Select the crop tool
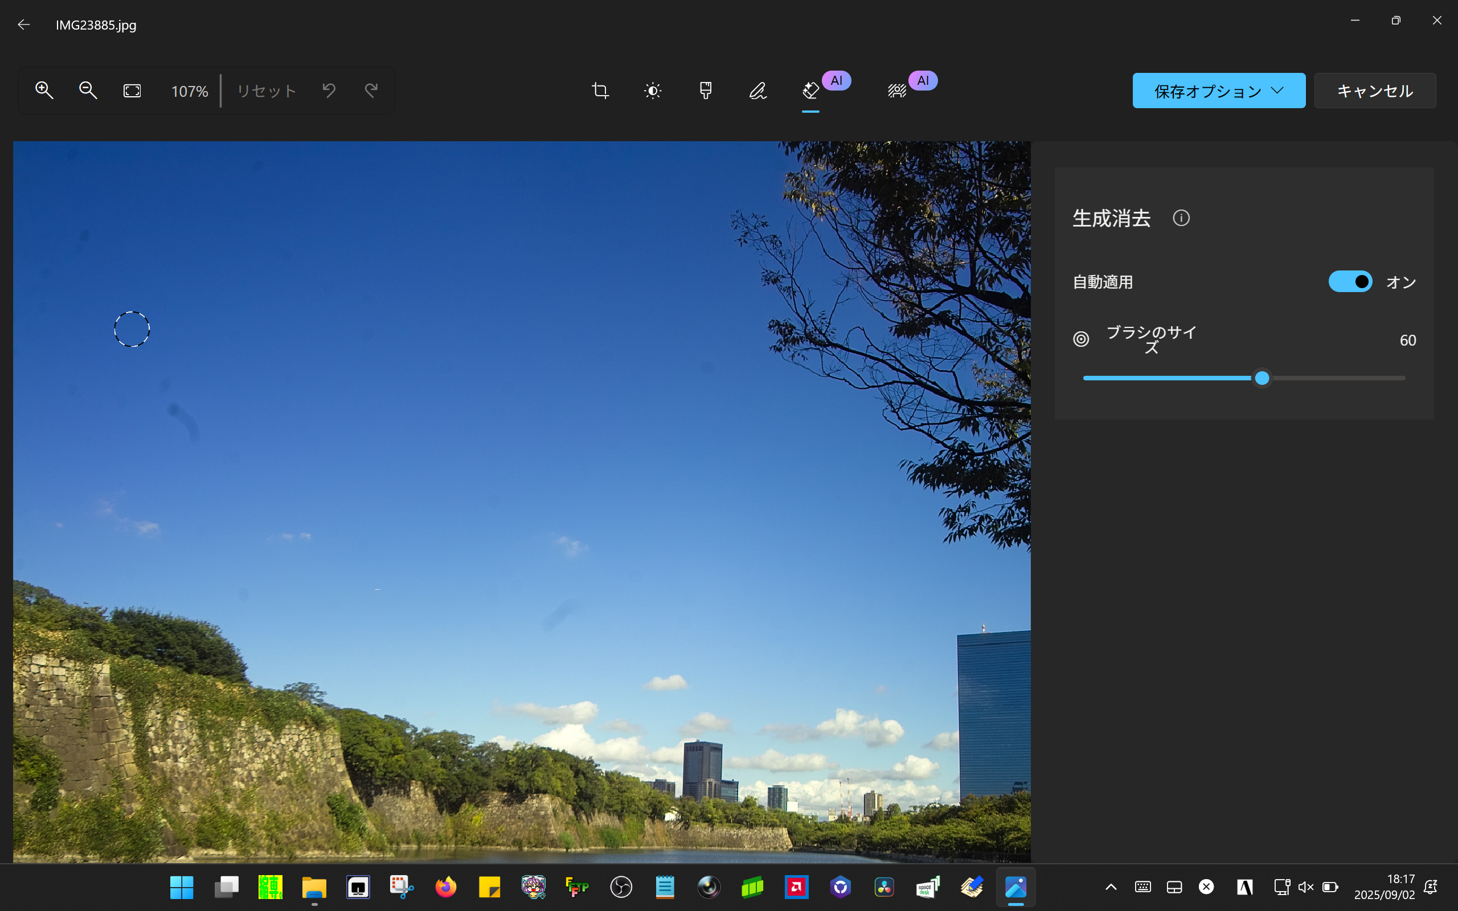This screenshot has width=1458, height=911. coord(600,91)
